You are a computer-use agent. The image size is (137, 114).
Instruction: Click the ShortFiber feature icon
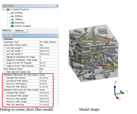pyautogui.click(x=12, y=23)
